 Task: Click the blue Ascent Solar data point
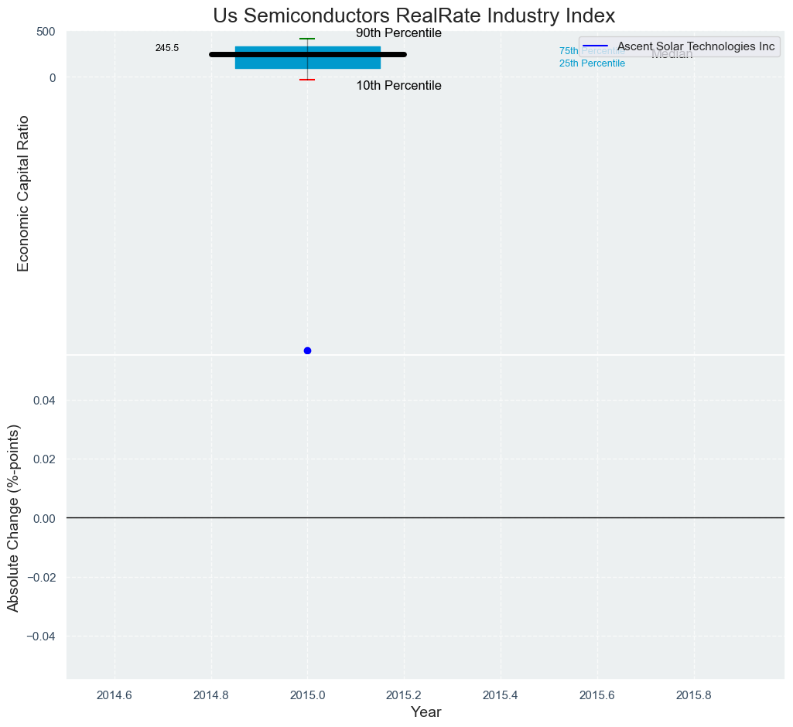click(307, 350)
